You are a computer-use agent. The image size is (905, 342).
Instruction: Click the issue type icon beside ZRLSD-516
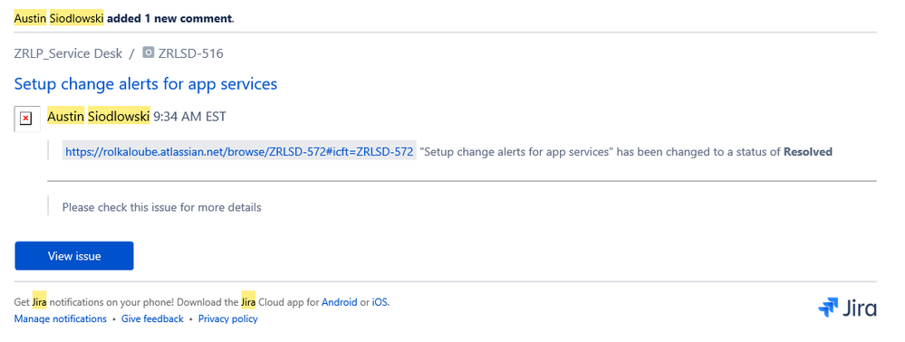(x=149, y=53)
